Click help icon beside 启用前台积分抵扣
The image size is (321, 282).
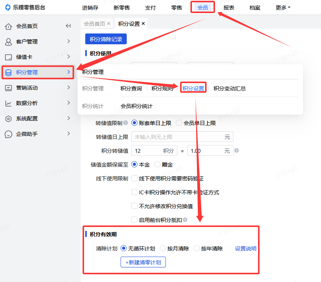pyautogui.click(x=185, y=220)
